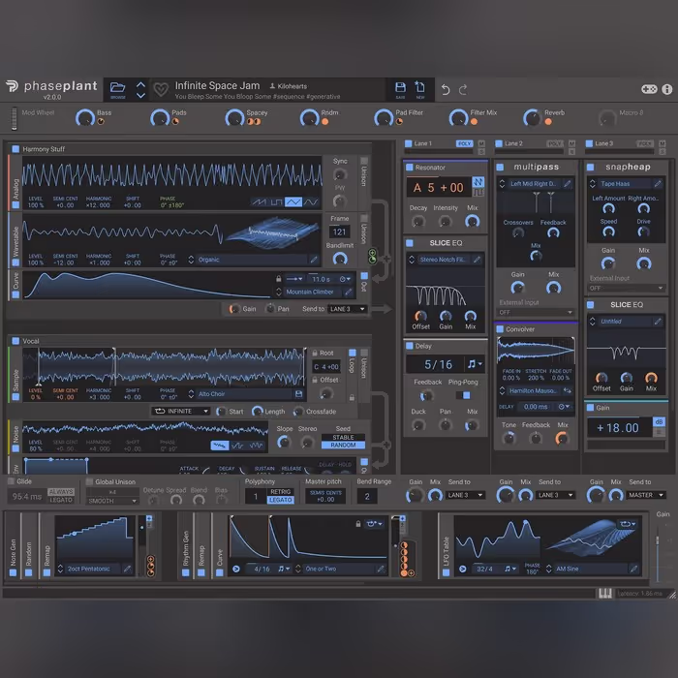Image resolution: width=678 pixels, height=678 pixels.
Task: Click the LEGATO polyphony button
Action: [x=280, y=500]
